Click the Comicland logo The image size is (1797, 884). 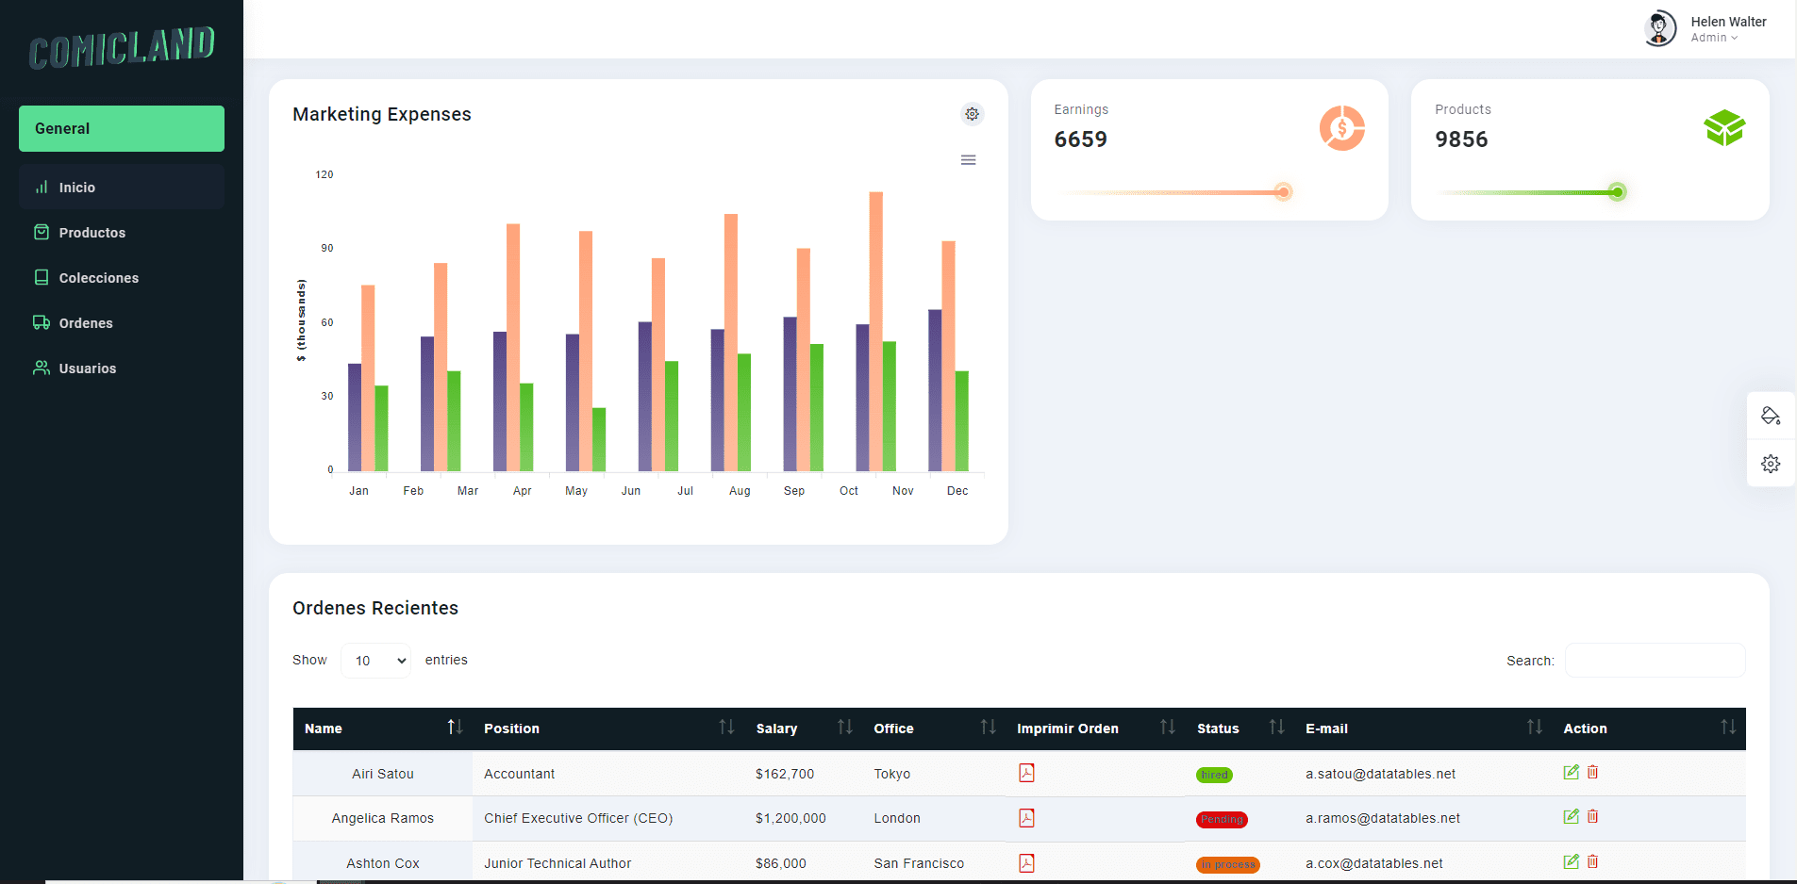(x=122, y=48)
